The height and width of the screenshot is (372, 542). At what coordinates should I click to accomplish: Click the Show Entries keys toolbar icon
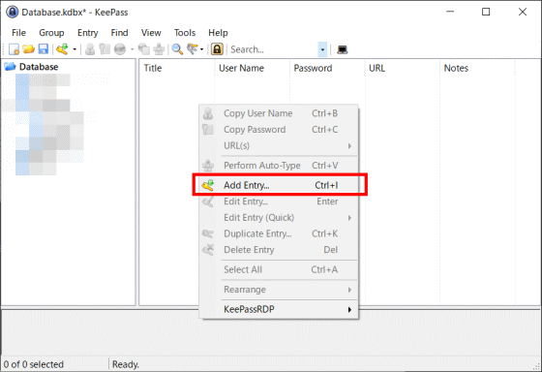(193, 49)
